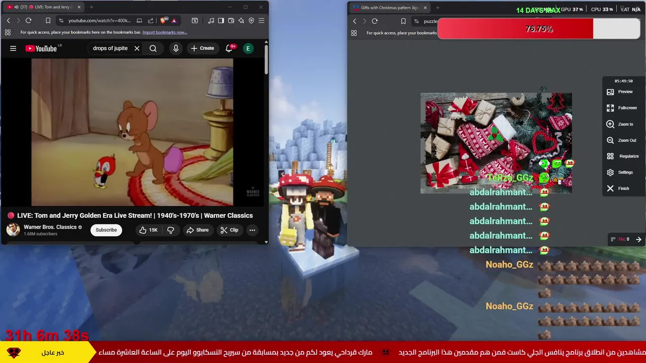Open the apps grid in puzzle window bookmarks bar
This screenshot has height=363, width=646.
[x=354, y=33]
